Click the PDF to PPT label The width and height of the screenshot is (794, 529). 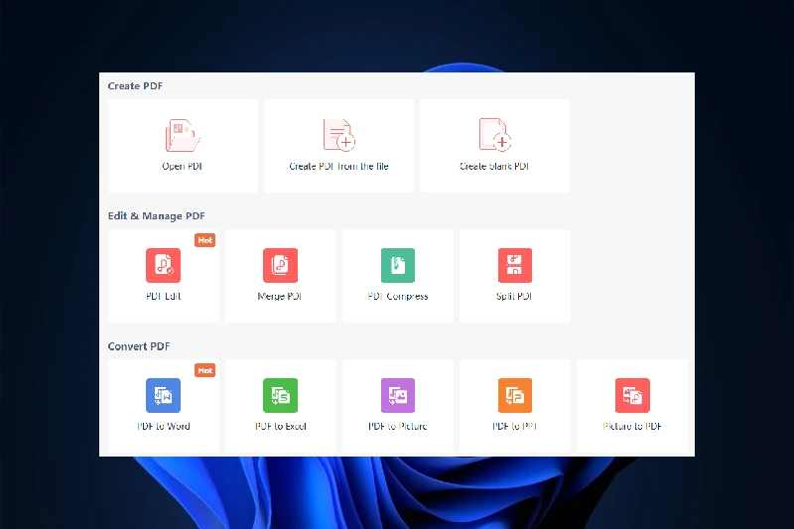[x=514, y=426]
